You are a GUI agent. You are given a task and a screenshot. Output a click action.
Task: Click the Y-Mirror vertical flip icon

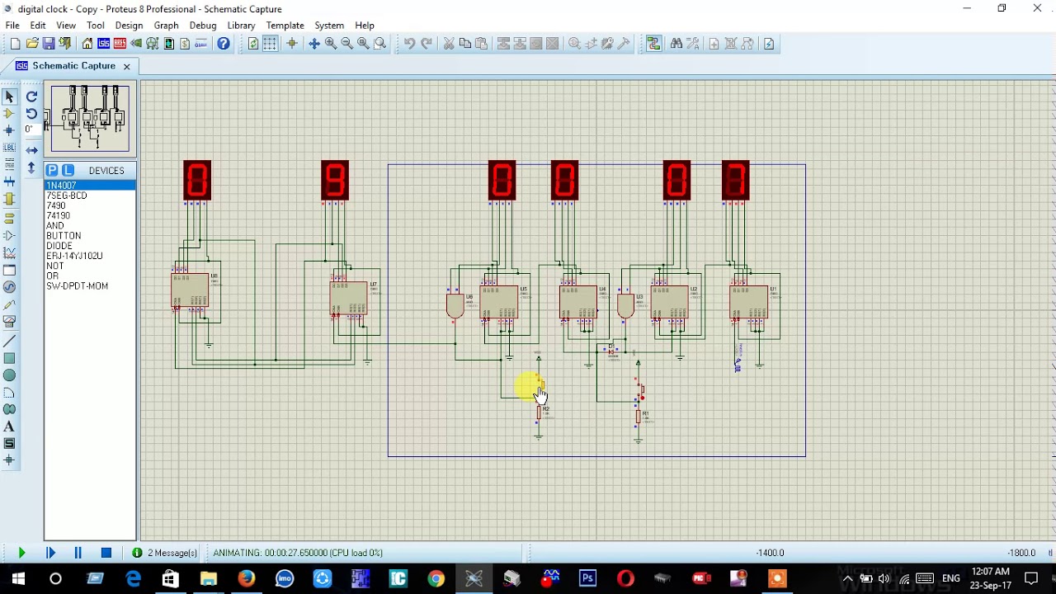coord(31,168)
